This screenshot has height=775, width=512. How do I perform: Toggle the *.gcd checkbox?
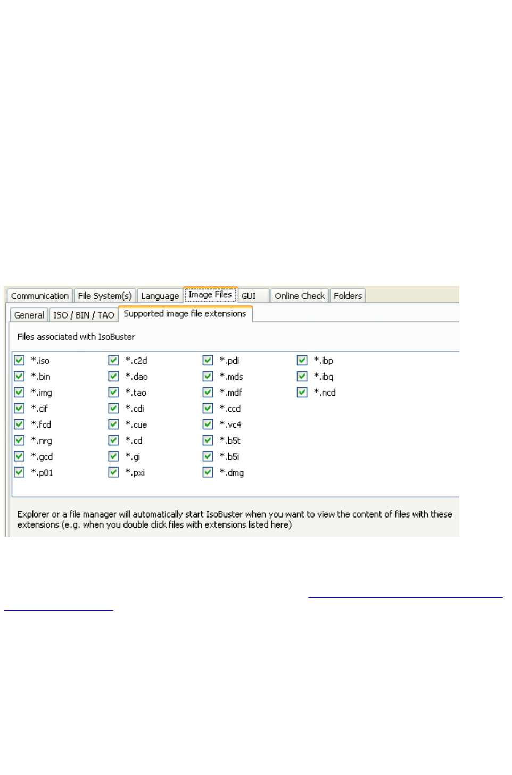click(19, 456)
